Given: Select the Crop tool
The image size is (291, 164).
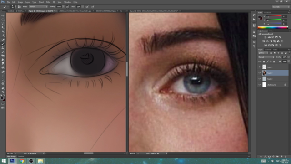Looking at the screenshot, I should (x=3, y=31).
